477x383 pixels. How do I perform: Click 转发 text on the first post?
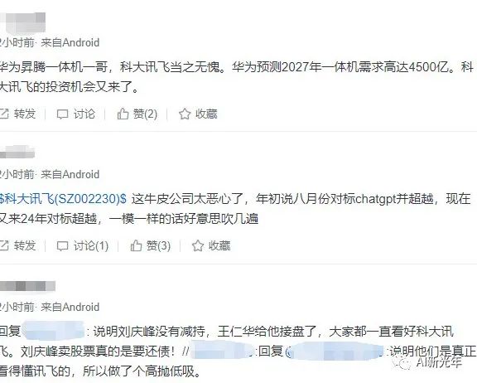pos(25,114)
